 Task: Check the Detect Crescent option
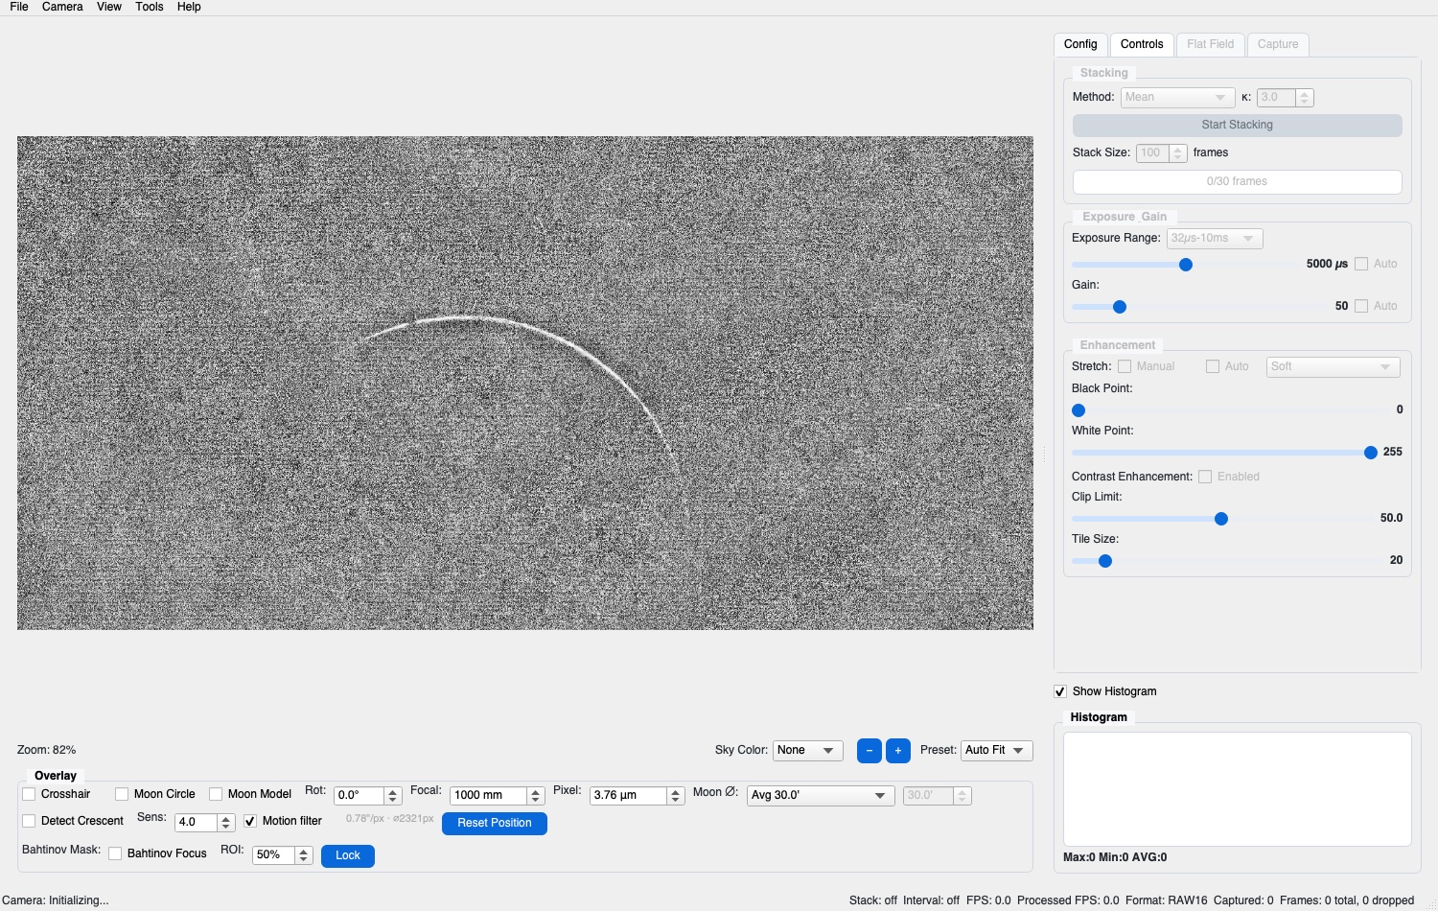point(29,821)
